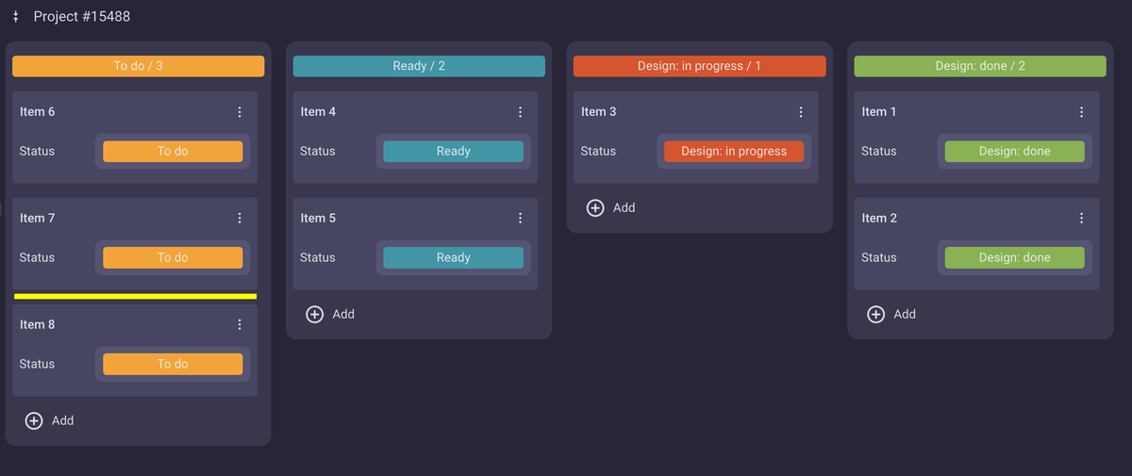Open the three-dot menu on Item 6

[x=240, y=112]
